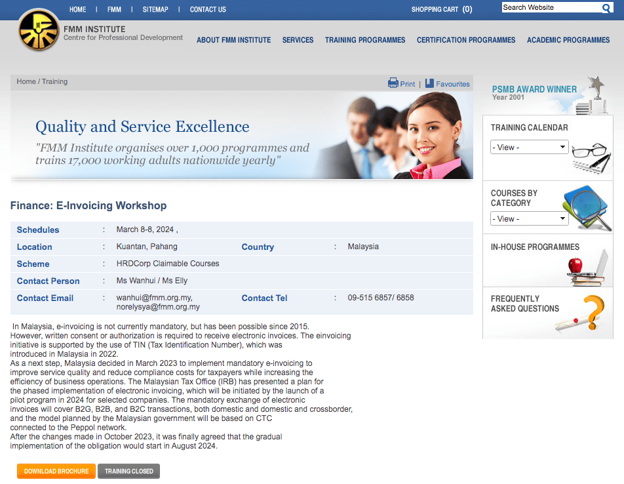Screen dimensions: 624x484
Task: Go to Training in the breadcrumb
Action: pos(54,81)
